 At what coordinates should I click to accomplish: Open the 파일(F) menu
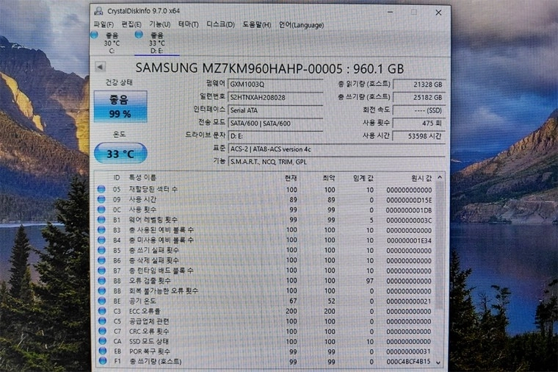104,24
